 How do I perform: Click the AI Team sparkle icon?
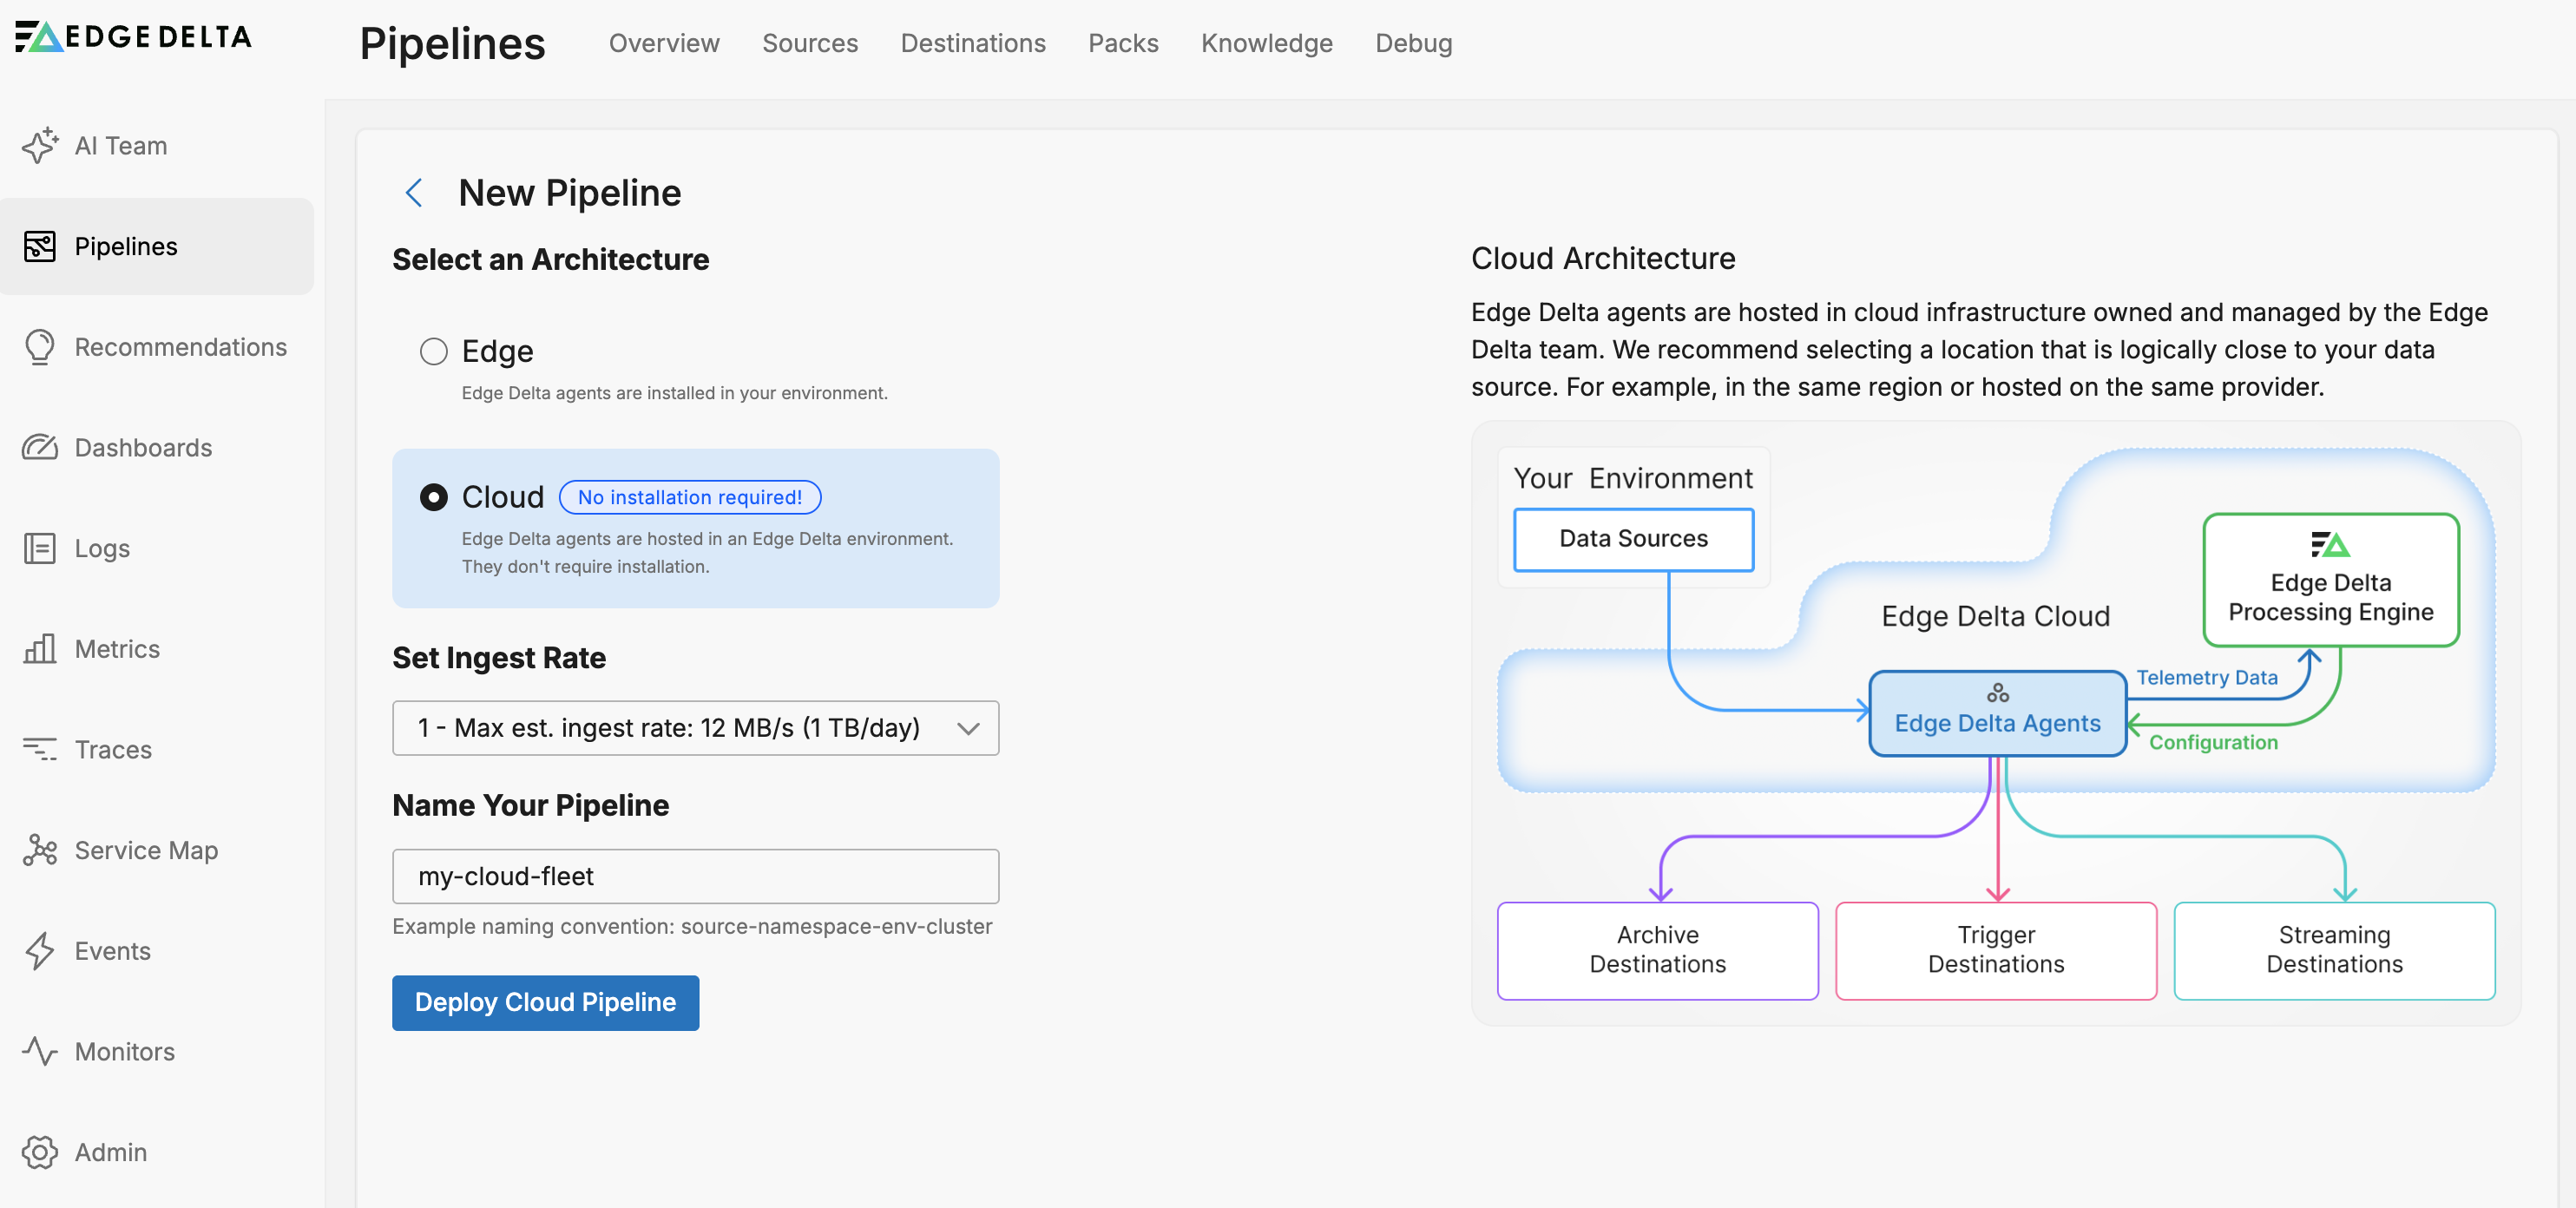(x=40, y=146)
